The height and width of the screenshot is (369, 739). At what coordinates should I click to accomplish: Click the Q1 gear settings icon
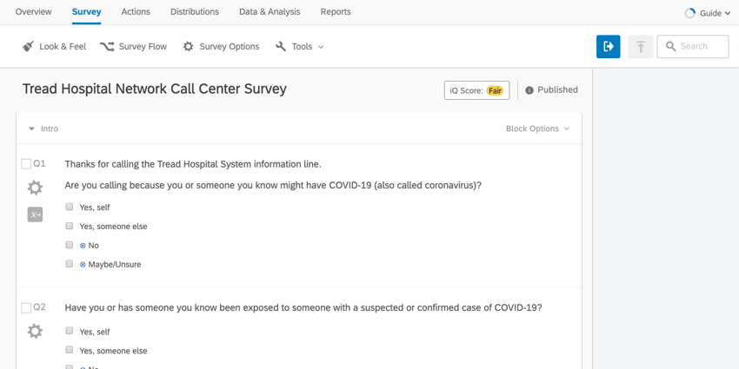35,188
